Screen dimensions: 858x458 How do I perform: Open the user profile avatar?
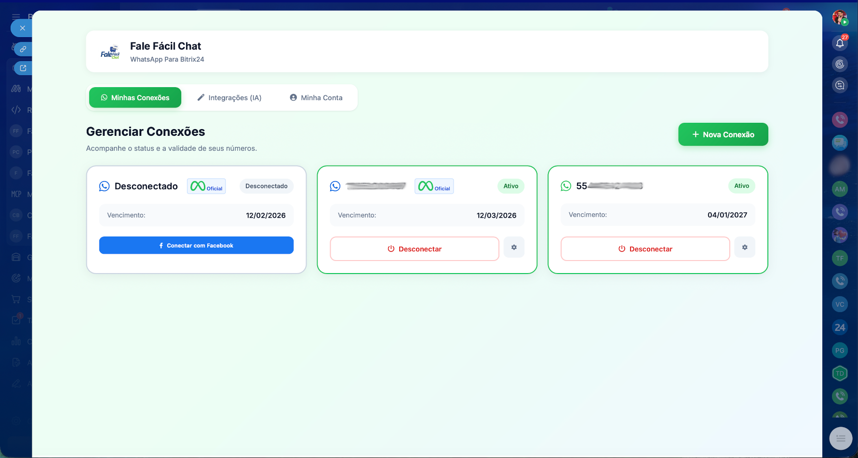point(840,17)
